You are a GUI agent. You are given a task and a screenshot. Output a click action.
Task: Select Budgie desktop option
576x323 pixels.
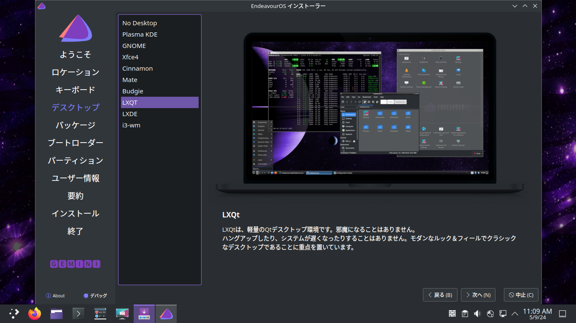(x=159, y=91)
